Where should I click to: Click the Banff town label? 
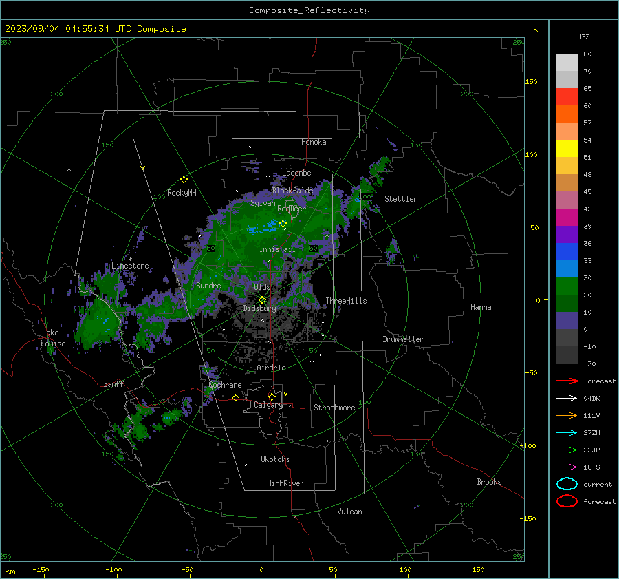point(113,383)
